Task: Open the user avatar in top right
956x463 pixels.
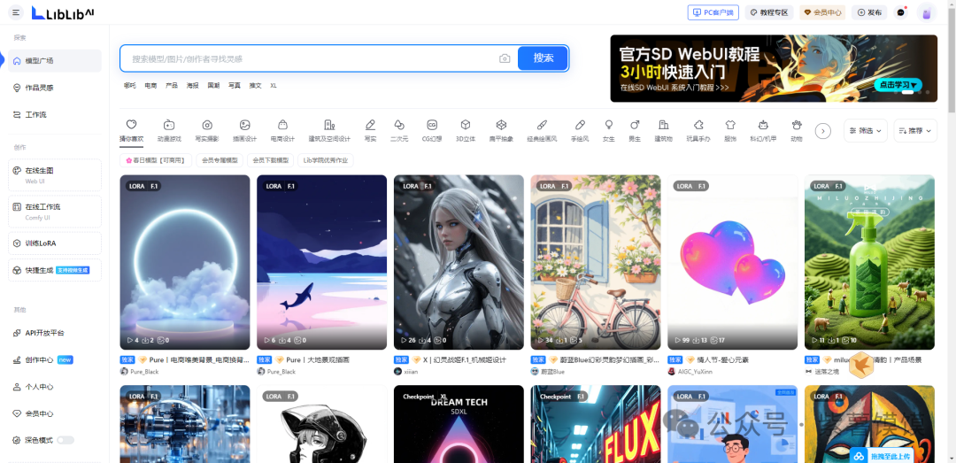Action: (926, 12)
